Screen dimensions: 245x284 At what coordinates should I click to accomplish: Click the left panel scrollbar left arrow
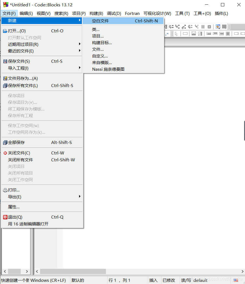tap(5, 271)
